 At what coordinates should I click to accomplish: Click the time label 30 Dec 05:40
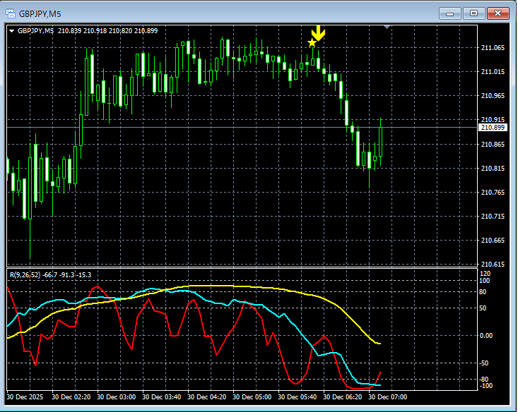(298, 396)
